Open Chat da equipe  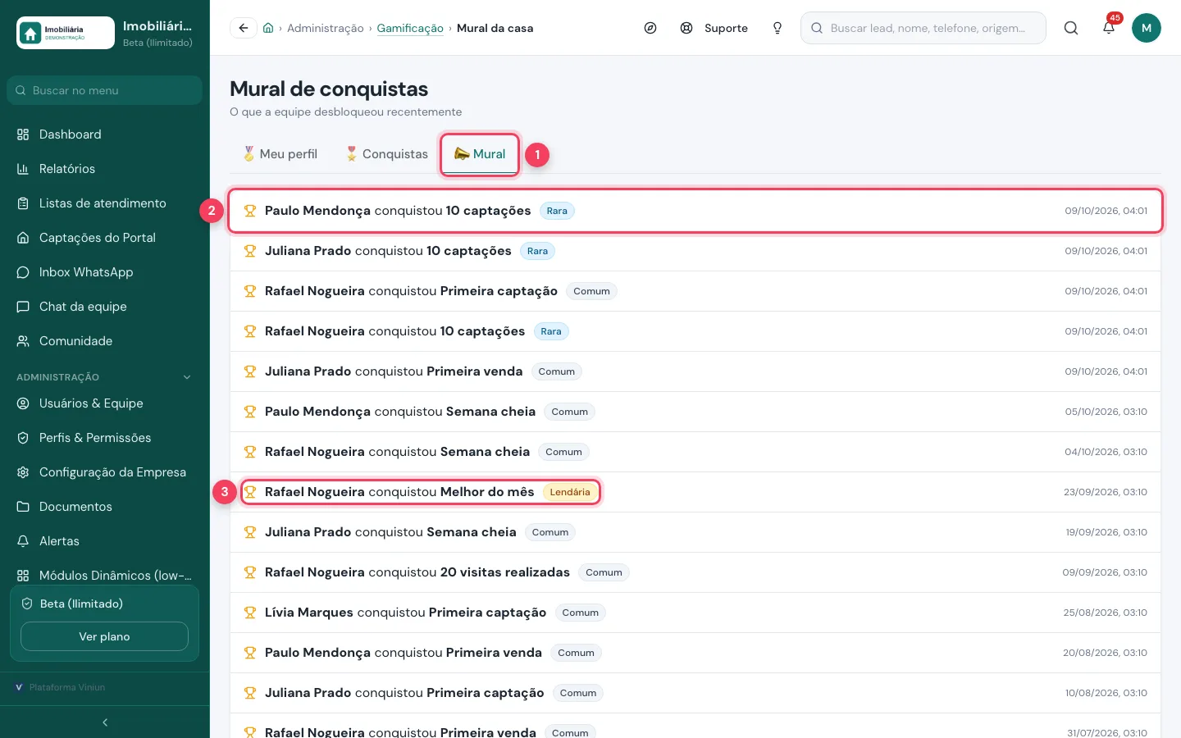coord(105,307)
